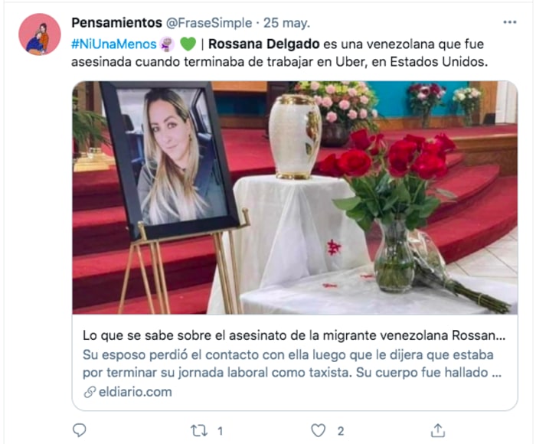Open the link card description 'Su esposo perdió'
This screenshot has width=536, height=444.
292,364
